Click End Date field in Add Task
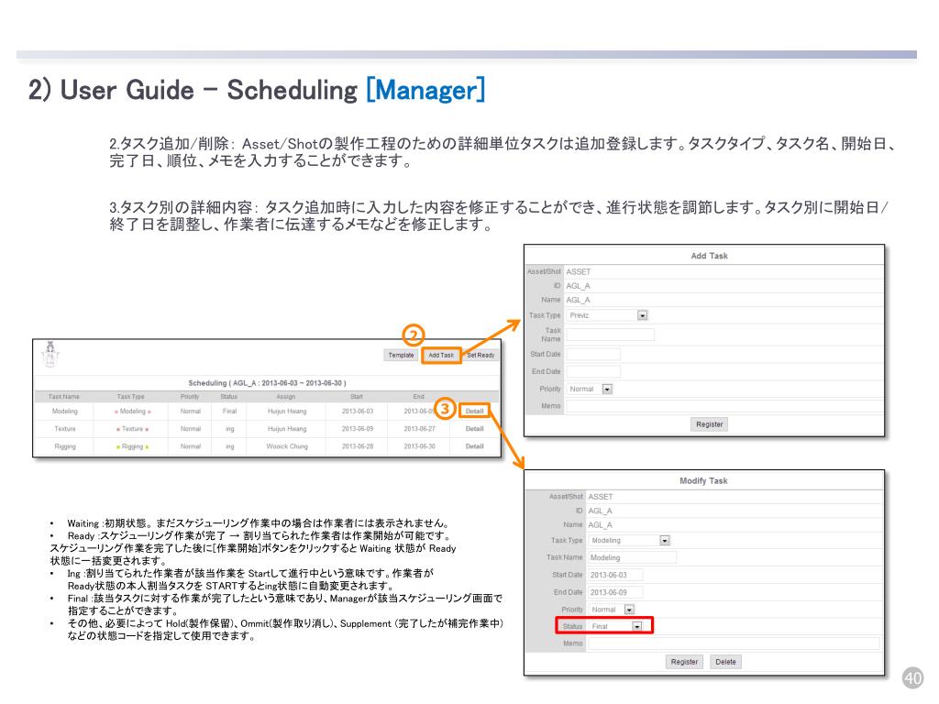Image resolution: width=939 pixels, height=704 pixels. pos(593,372)
